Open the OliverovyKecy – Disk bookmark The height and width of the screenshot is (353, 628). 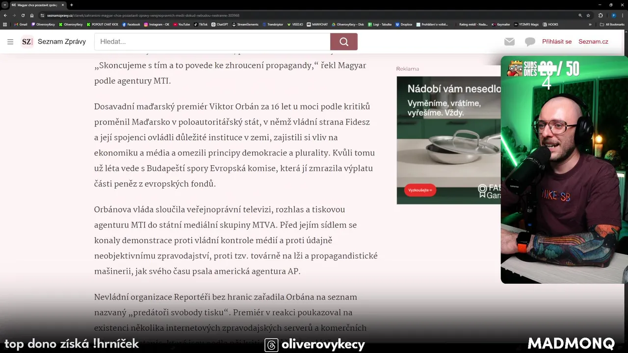click(x=348, y=24)
